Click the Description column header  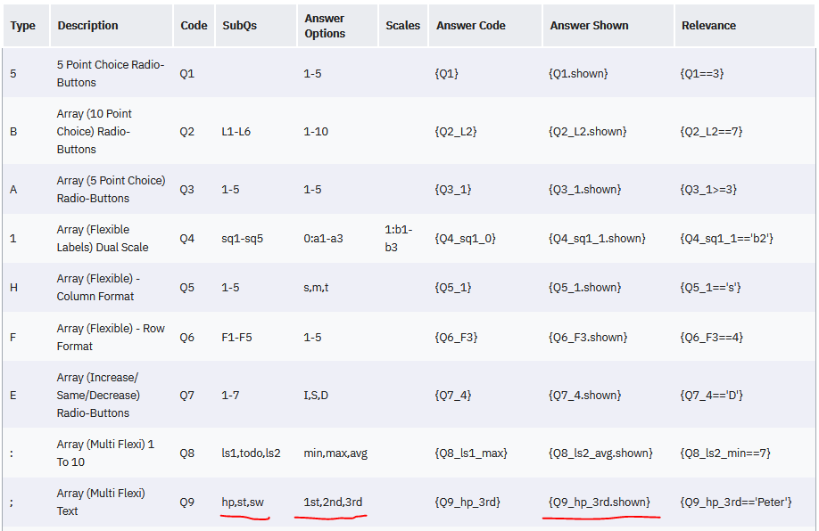pyautogui.click(x=87, y=26)
